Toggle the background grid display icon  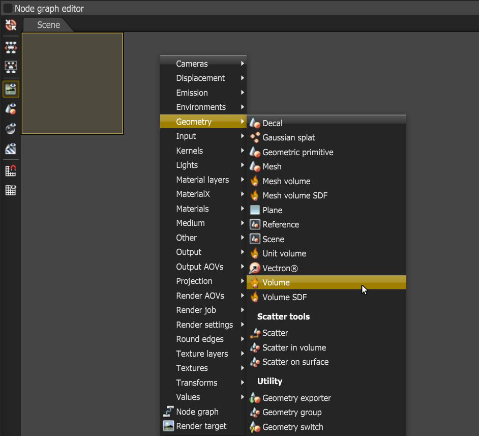[11, 190]
